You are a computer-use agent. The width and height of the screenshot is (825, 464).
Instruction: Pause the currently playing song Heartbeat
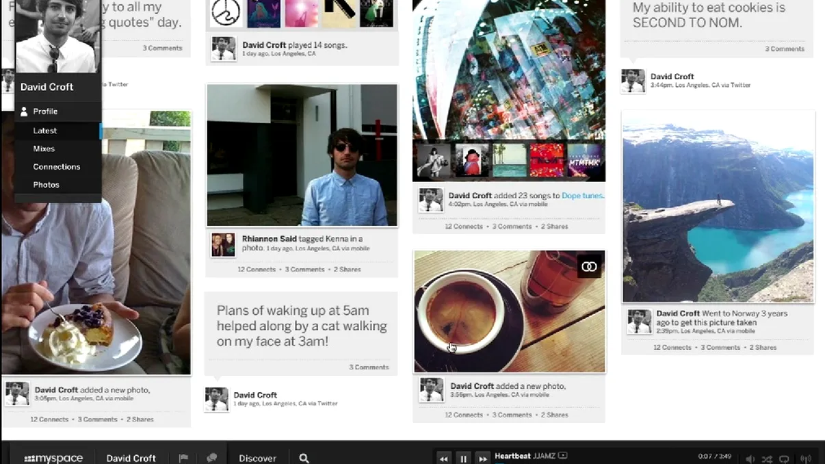coord(463,458)
